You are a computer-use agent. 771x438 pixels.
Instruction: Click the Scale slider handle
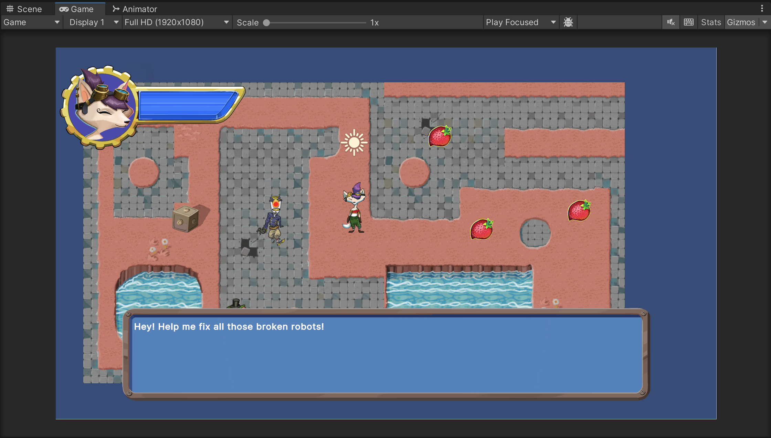point(266,23)
